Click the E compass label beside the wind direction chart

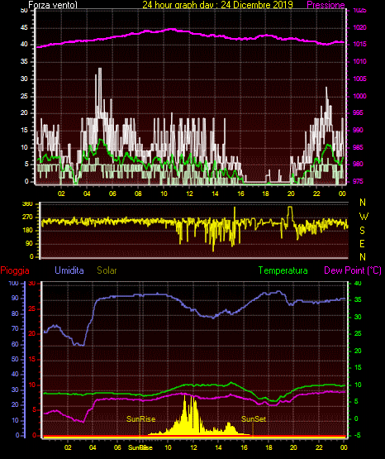(362, 244)
